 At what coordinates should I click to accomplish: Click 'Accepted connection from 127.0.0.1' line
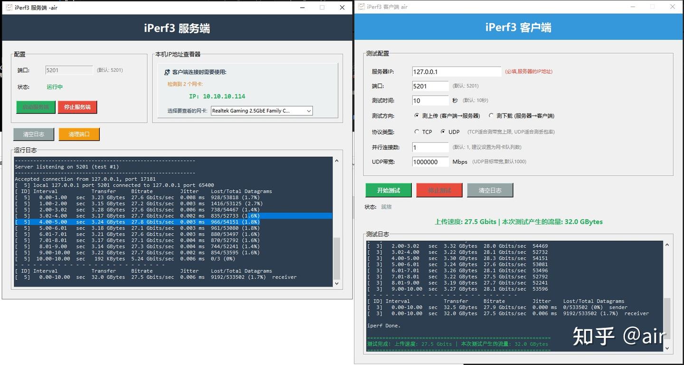click(x=85, y=179)
